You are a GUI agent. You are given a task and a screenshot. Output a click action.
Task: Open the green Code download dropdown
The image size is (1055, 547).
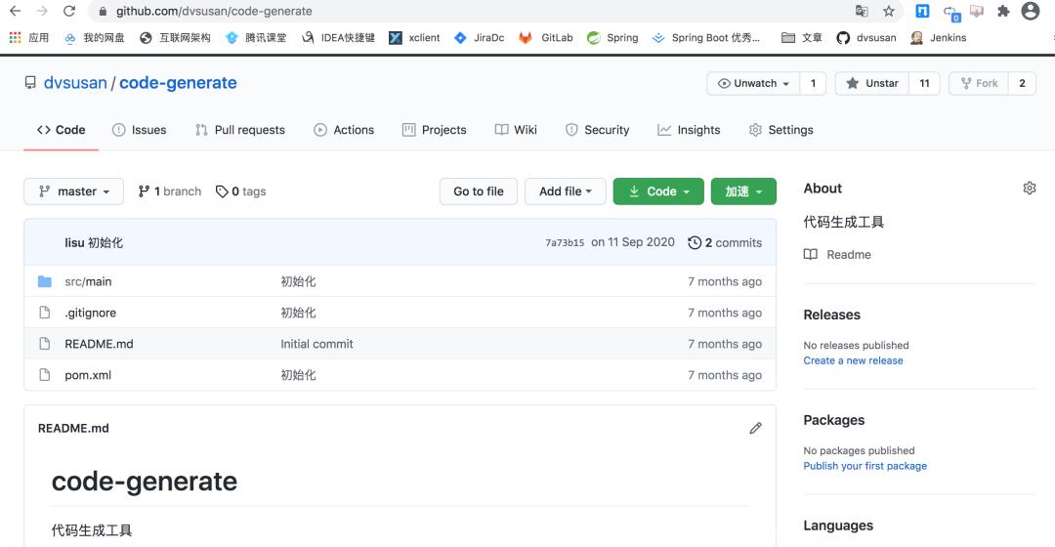tap(658, 191)
